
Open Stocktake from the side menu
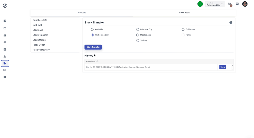(x=38, y=30)
